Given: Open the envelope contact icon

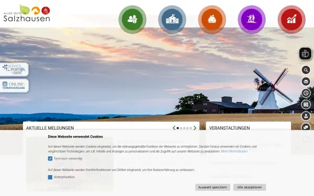Looking at the screenshot, I should point(306,82).
